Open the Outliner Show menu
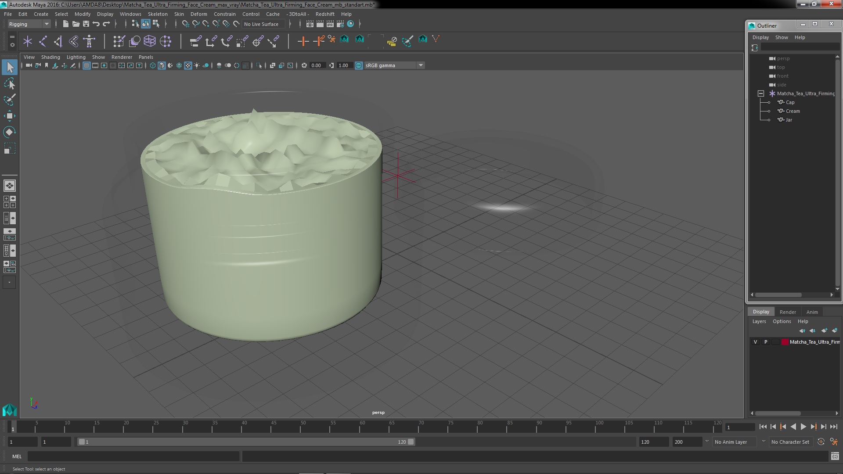The image size is (843, 474). pyautogui.click(x=781, y=37)
